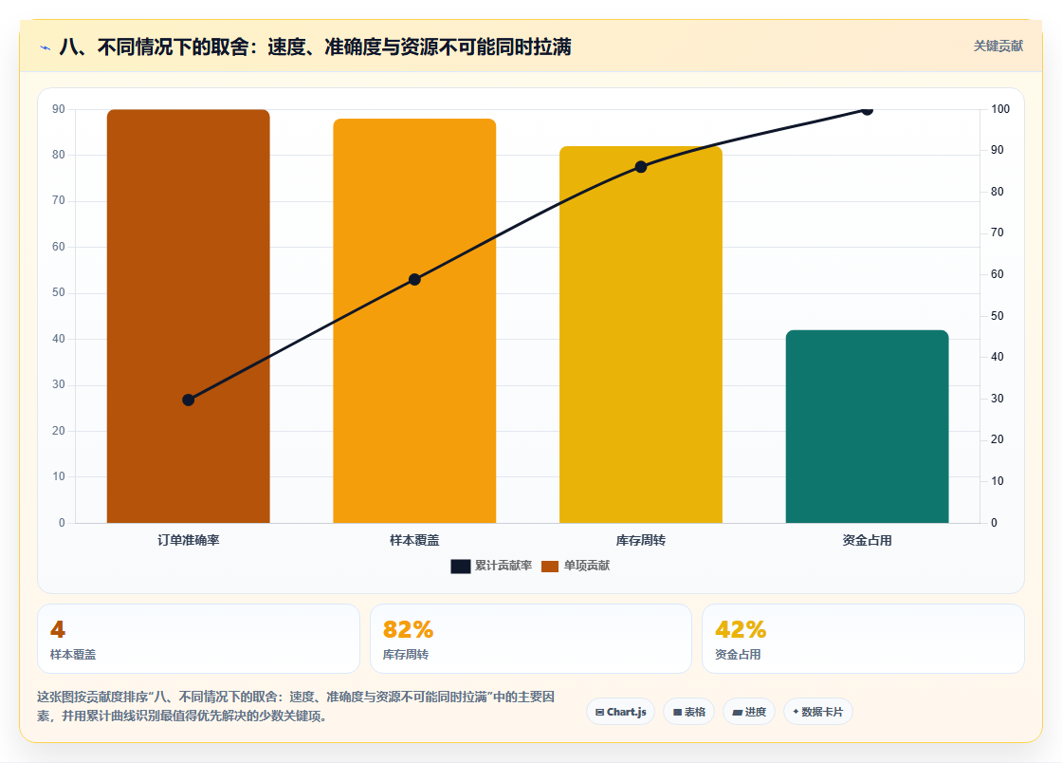Click the cumulative line point over 库存周转
The height and width of the screenshot is (763, 1062).
(641, 167)
